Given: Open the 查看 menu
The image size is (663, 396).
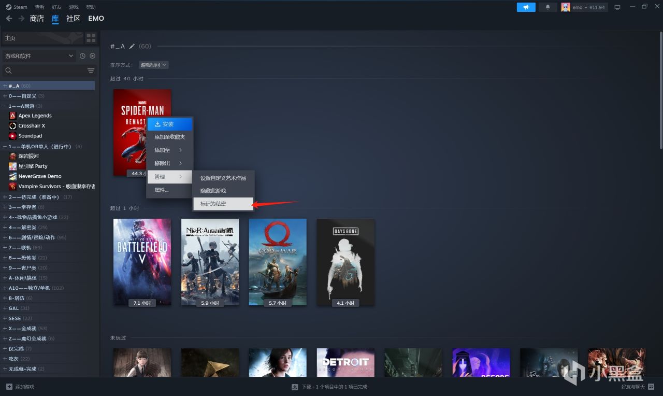Looking at the screenshot, I should [x=40, y=7].
